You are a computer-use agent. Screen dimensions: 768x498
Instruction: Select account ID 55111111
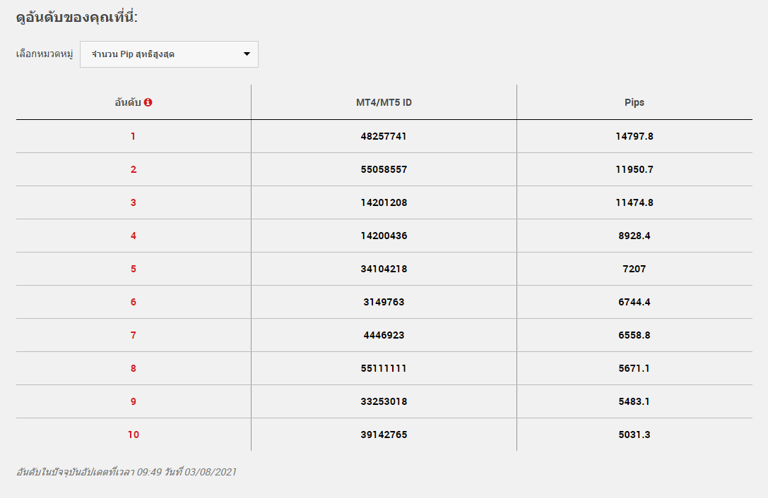coord(384,368)
